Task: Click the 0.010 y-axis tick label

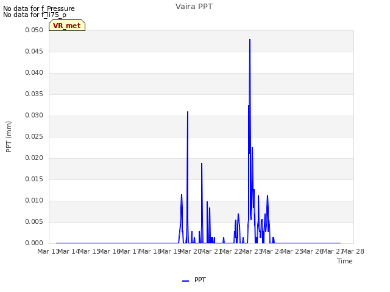Action: (x=34, y=201)
